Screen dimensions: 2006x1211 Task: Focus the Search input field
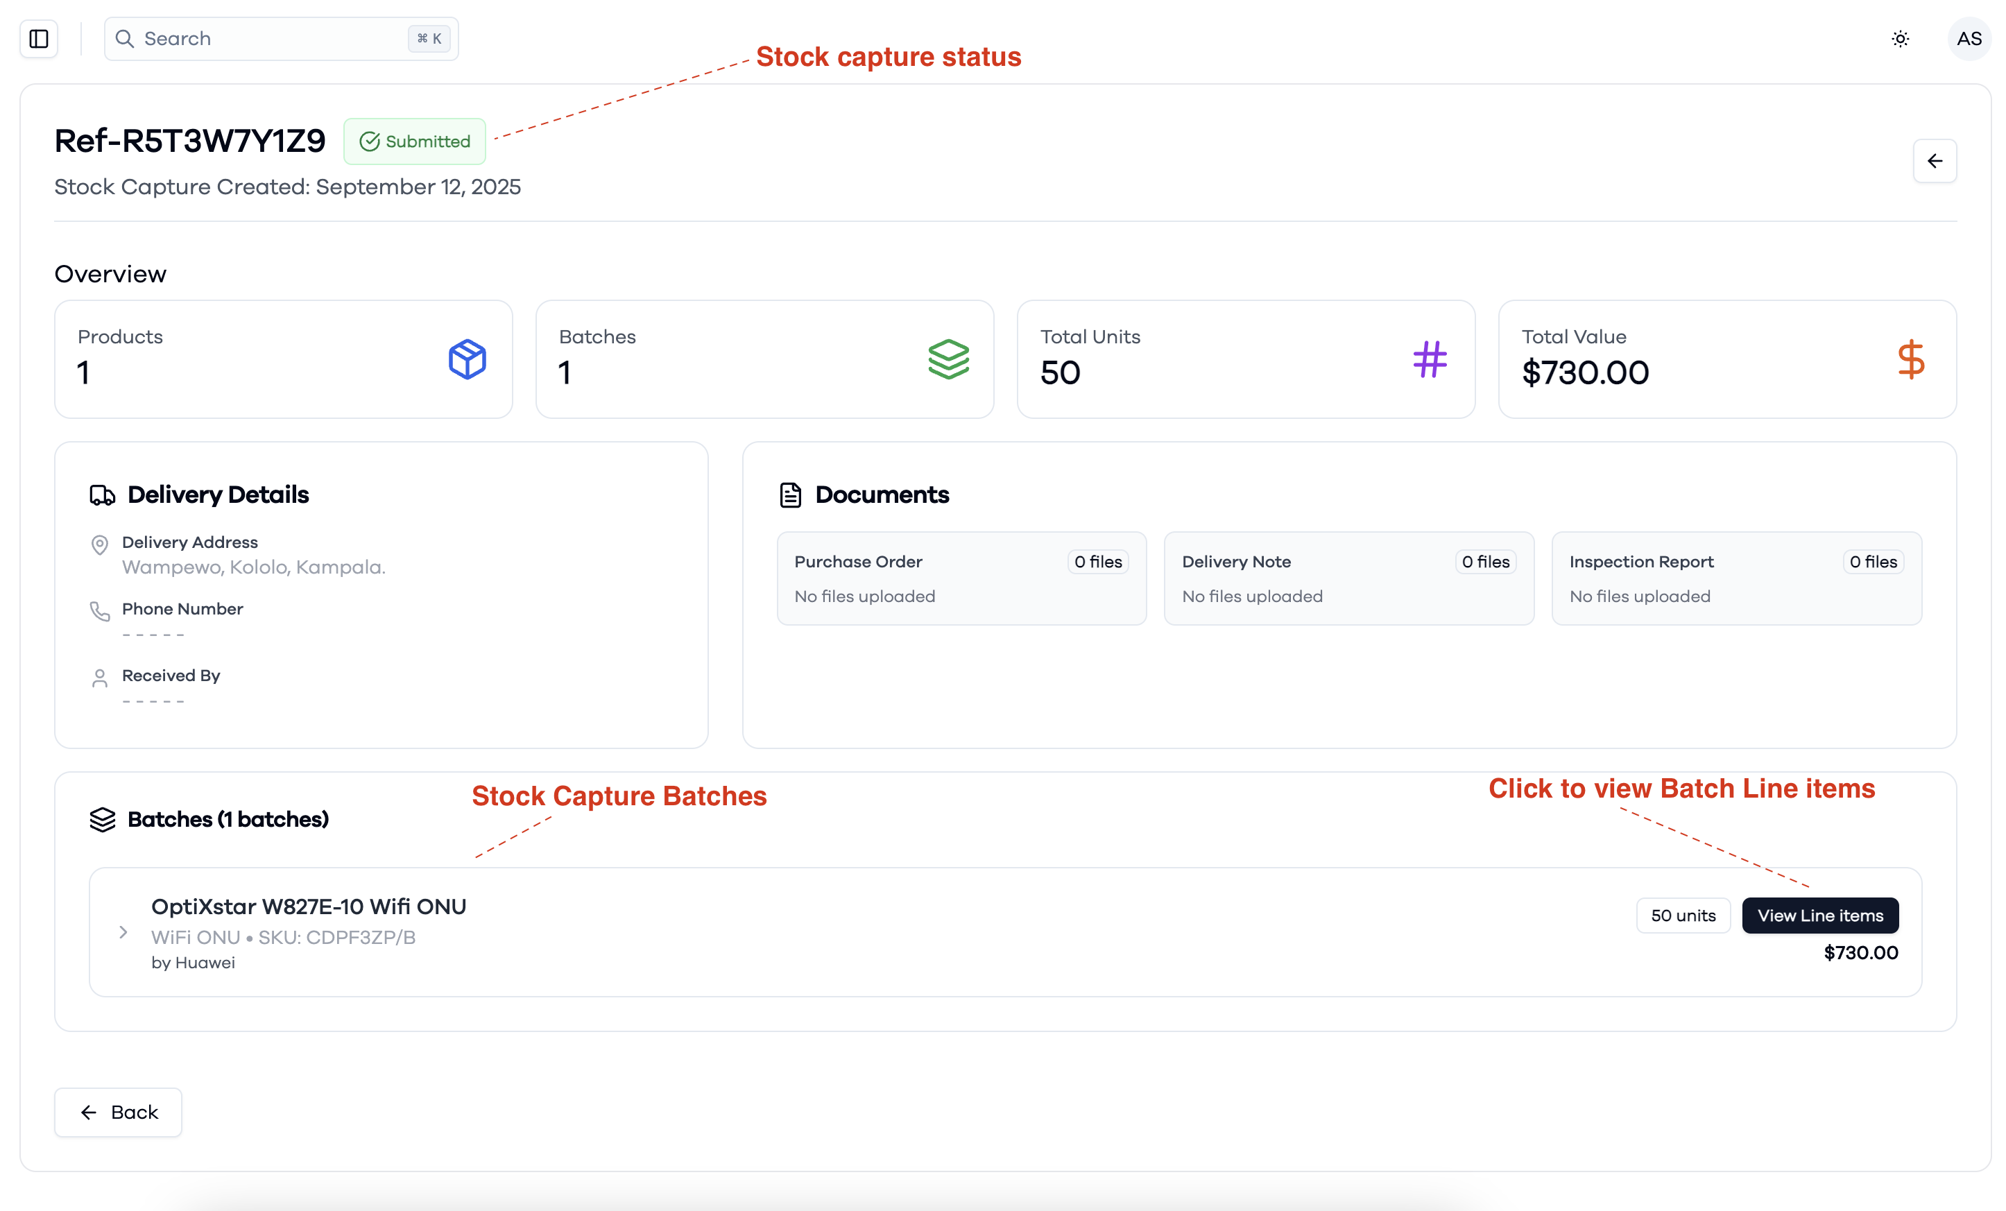pyautogui.click(x=281, y=38)
